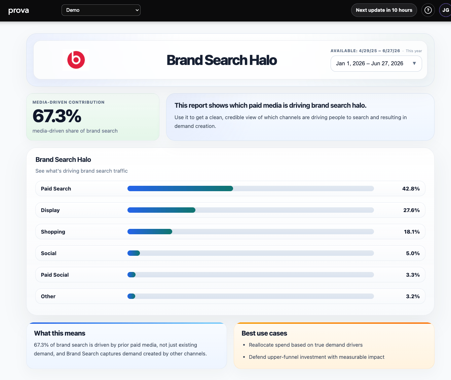Click the 5.0% value
Viewport: 451px width, 380px height.
click(x=413, y=253)
